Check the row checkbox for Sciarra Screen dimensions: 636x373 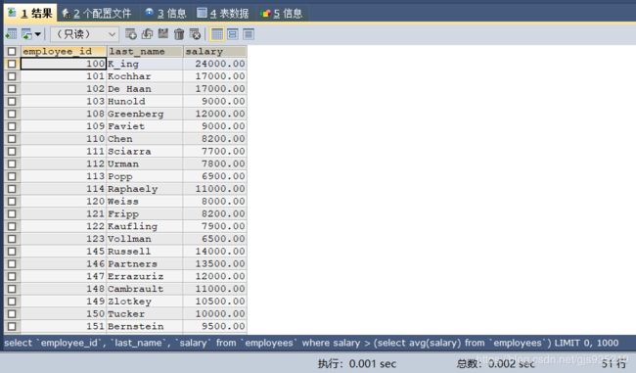coord(12,152)
